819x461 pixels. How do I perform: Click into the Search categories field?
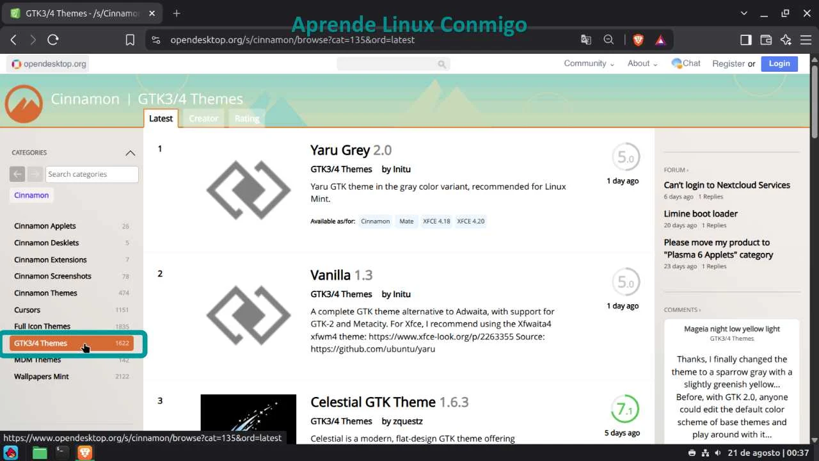(92, 174)
